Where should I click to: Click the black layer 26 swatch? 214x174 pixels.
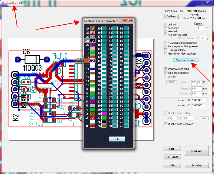pos(104,122)
